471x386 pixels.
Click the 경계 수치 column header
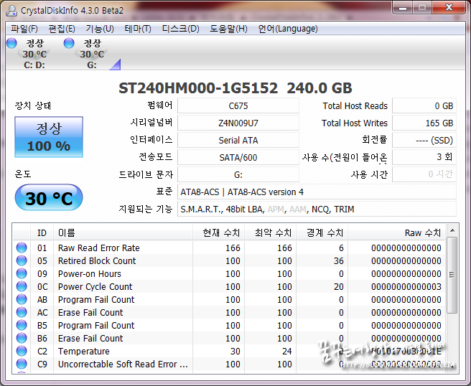322,232
